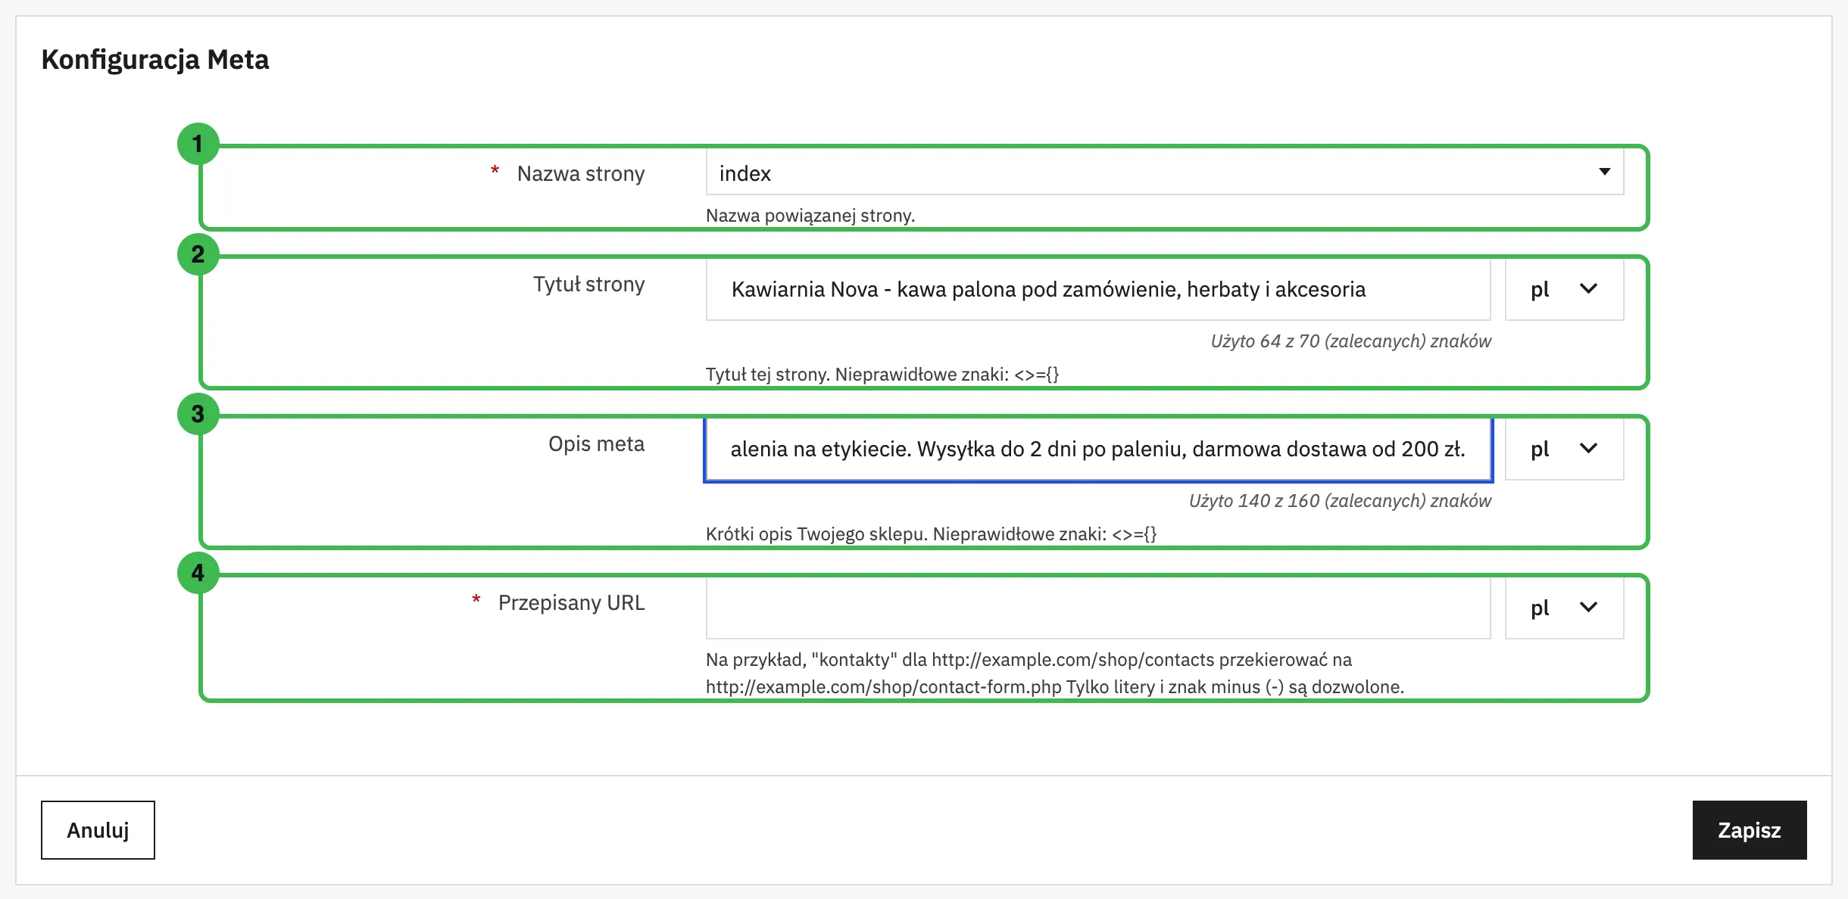Click the text 'Użyto 140 z 160 (zalecanych) znaków'
This screenshot has height=899, width=1848.
pyautogui.click(x=1340, y=501)
